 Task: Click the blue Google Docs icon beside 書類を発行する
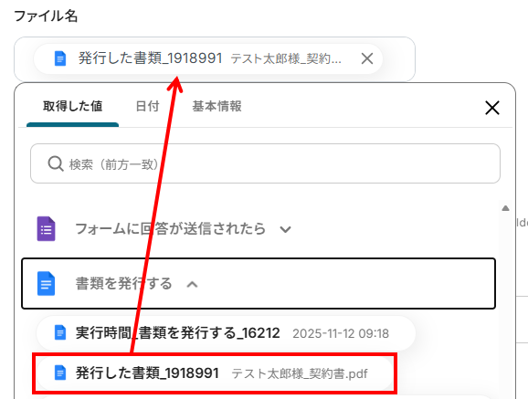click(x=46, y=284)
